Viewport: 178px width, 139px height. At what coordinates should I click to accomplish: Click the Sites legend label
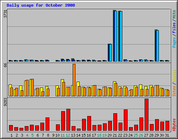coord(174,91)
